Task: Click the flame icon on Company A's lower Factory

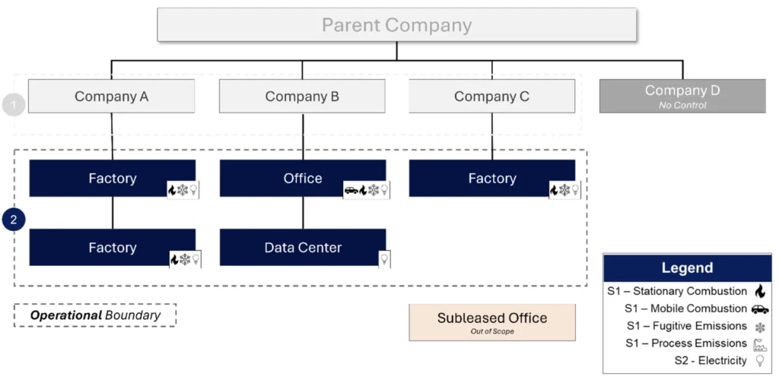Action: (174, 259)
